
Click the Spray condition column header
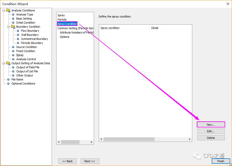click(x=124, y=28)
